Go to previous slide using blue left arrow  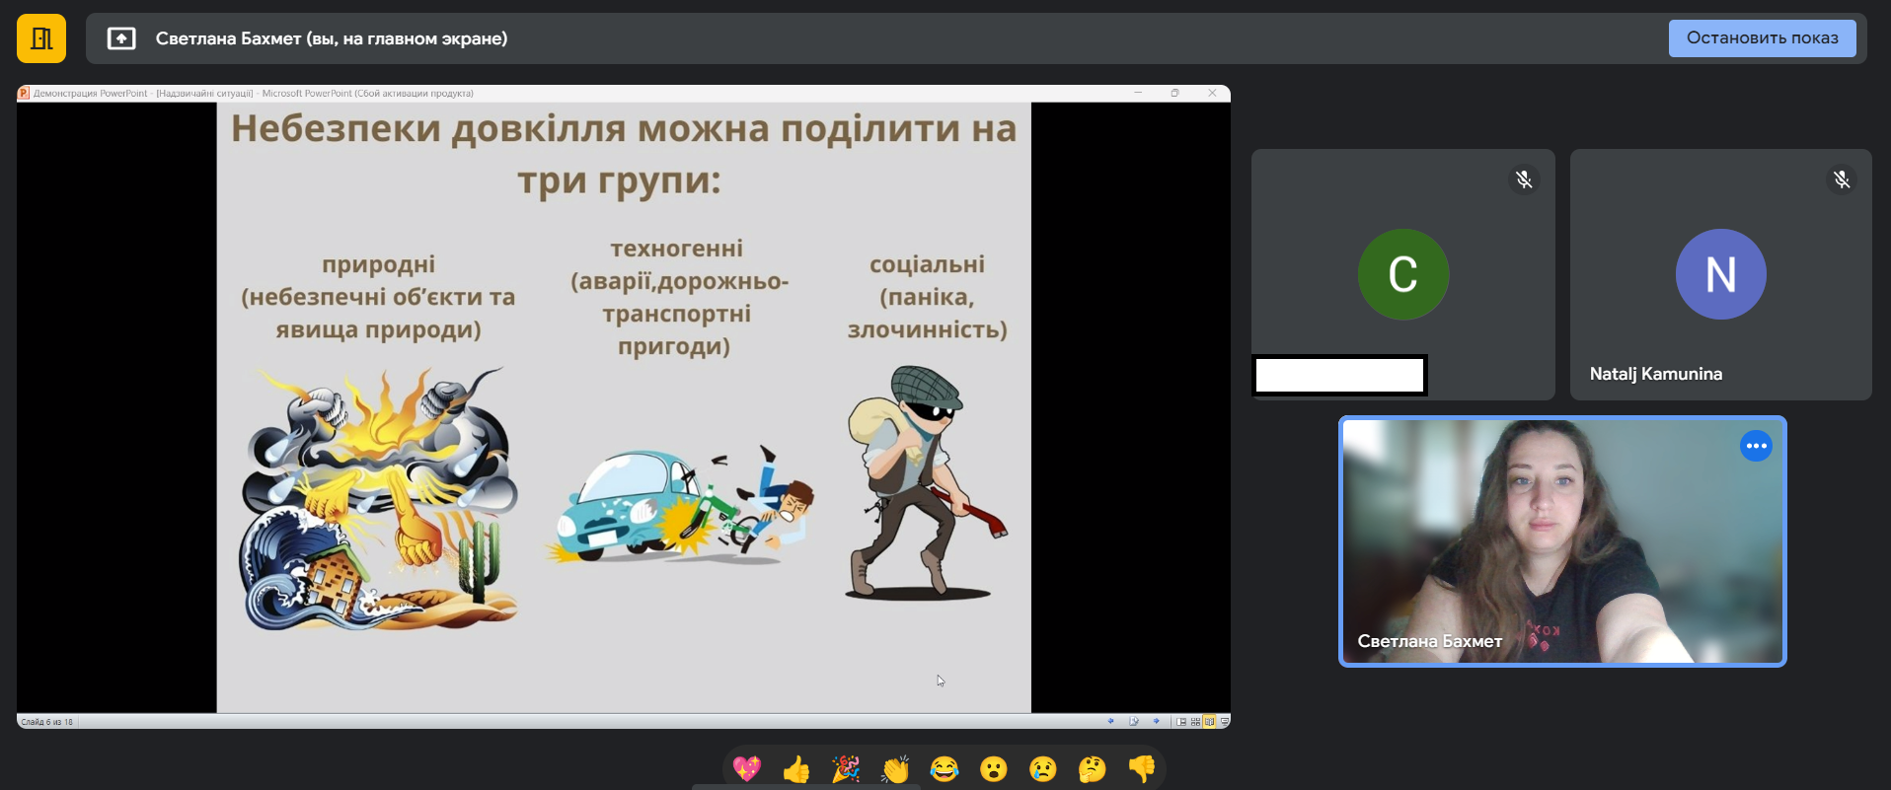coord(1111,721)
